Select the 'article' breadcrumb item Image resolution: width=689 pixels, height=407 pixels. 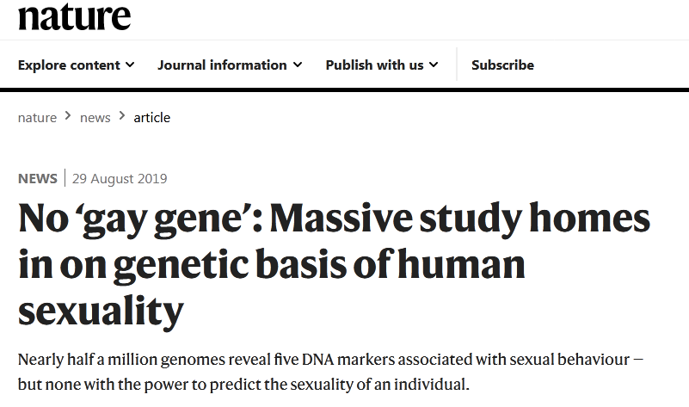point(151,117)
